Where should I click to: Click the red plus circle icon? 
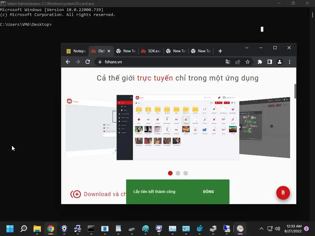click(76, 194)
